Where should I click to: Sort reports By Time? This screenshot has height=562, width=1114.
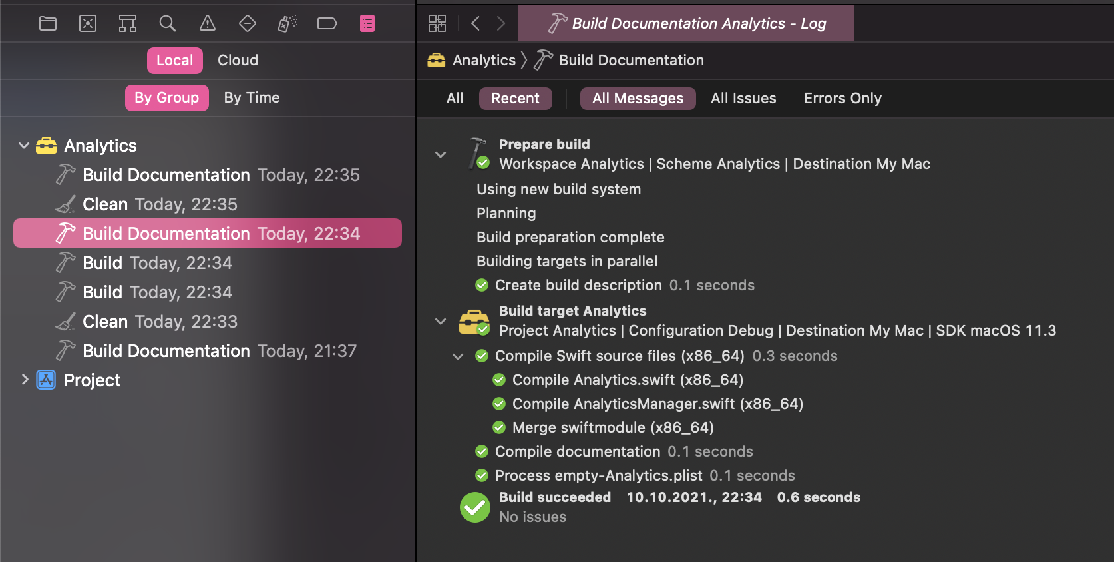(x=252, y=98)
